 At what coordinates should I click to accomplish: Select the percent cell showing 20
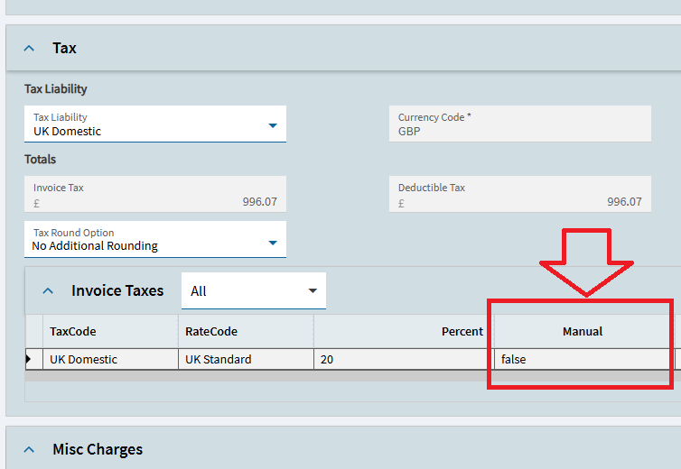[404, 359]
